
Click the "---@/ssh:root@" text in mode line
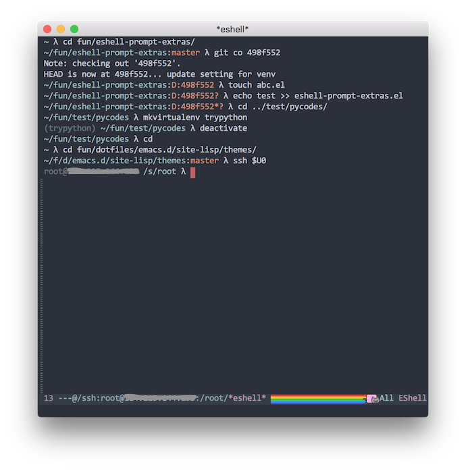pos(91,398)
